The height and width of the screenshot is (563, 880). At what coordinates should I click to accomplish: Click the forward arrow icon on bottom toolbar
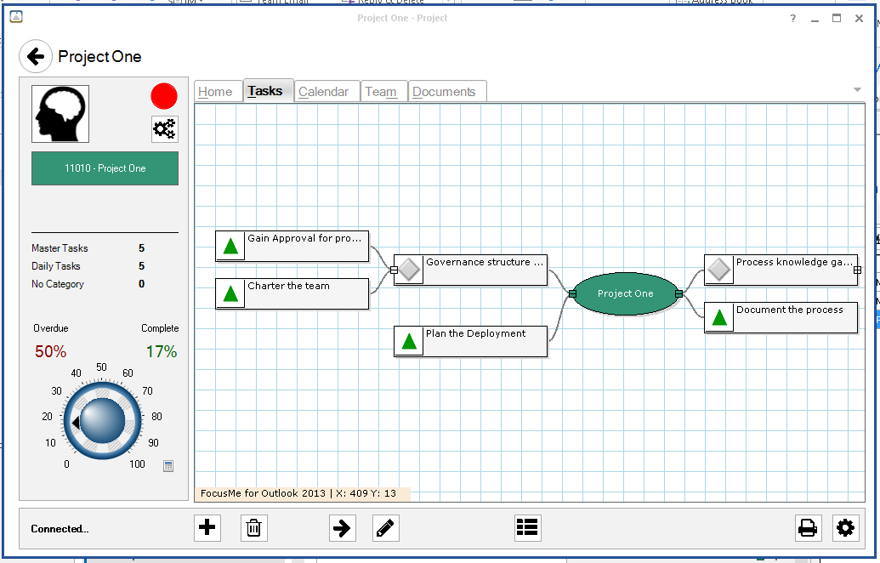point(343,527)
